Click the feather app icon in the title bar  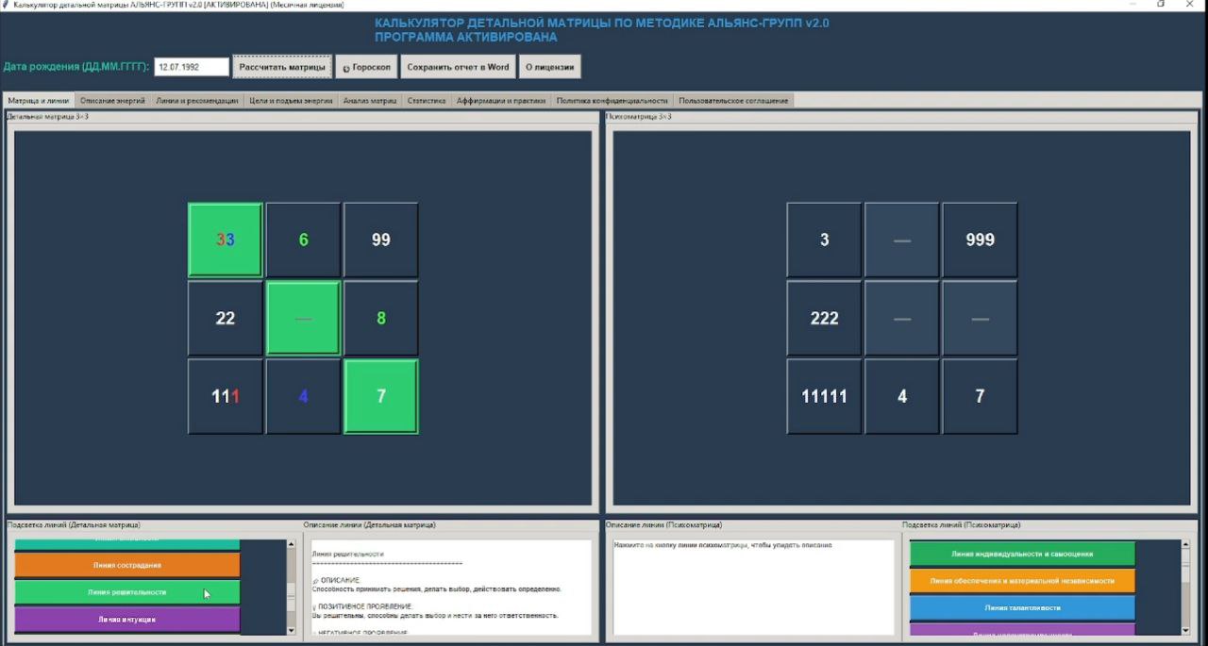point(6,5)
